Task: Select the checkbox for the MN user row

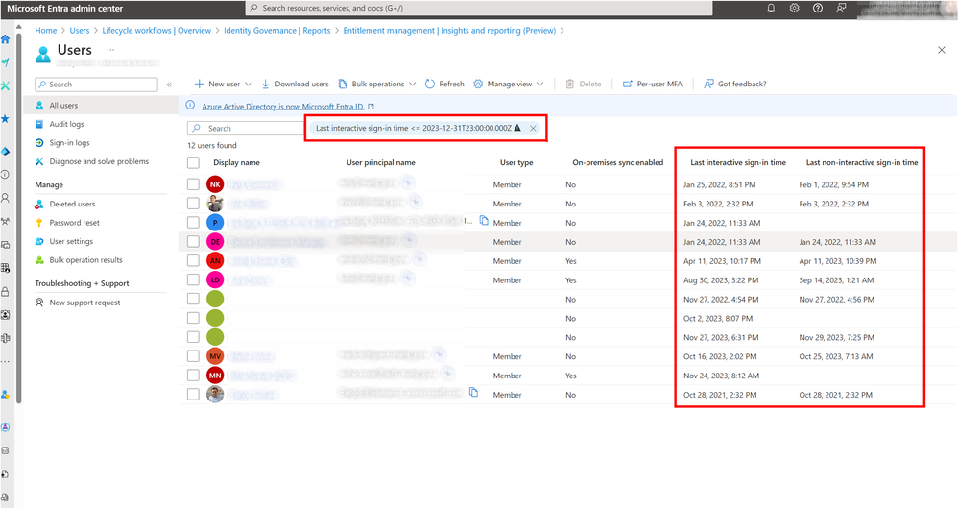Action: 193,375
